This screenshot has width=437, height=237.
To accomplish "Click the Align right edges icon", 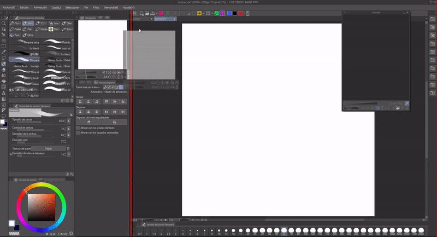I will pos(97,102).
